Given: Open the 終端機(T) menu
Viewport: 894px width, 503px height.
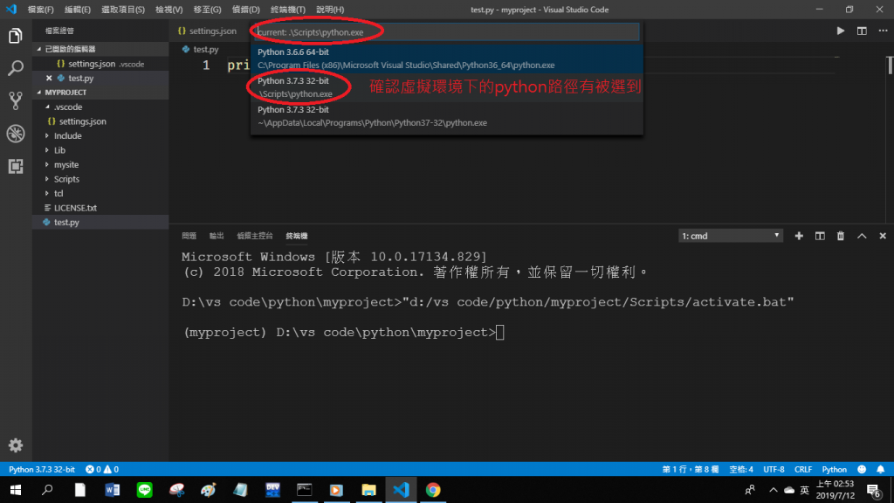Looking at the screenshot, I should coord(288,10).
